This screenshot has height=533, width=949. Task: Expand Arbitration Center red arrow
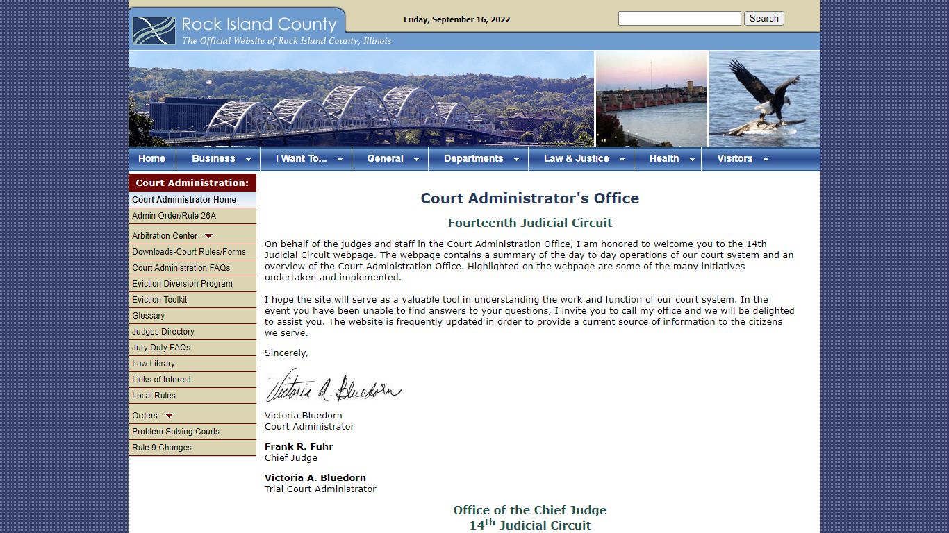pos(208,236)
